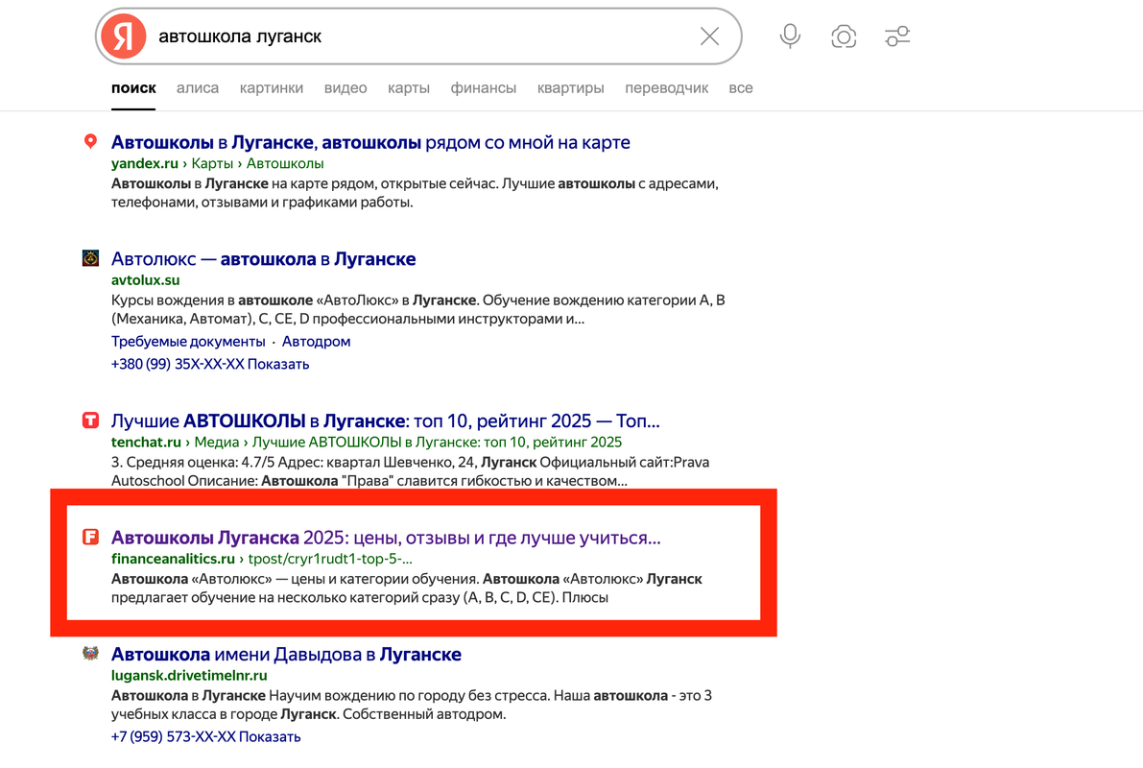Open the Автошколы breadcrumb of the Yandex result
Screen dimensions: 1143x768
pyautogui.click(x=285, y=163)
